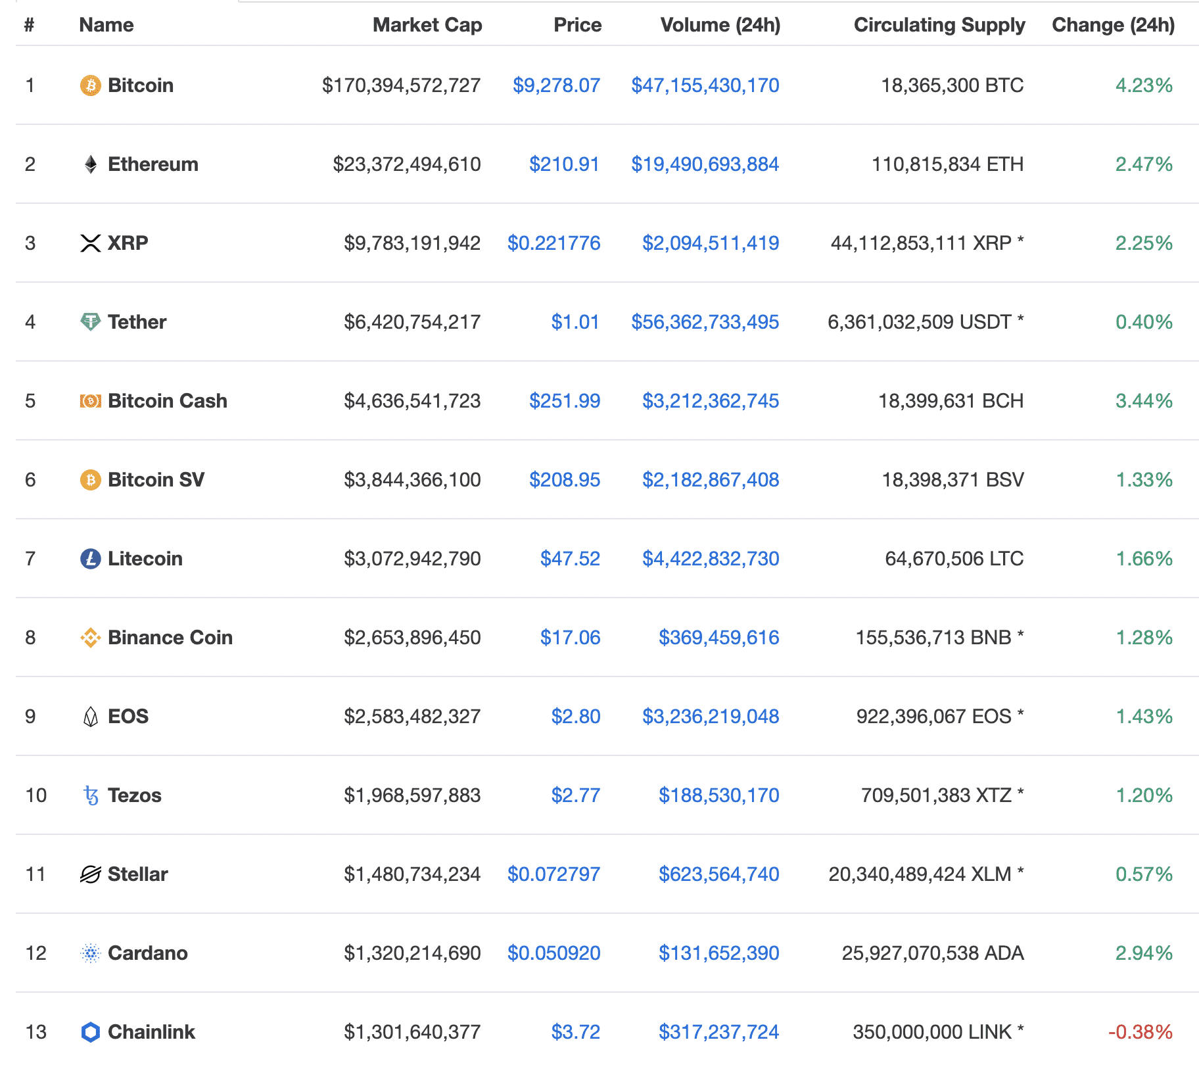
Task: Sort table by Name column header
Action: [106, 25]
